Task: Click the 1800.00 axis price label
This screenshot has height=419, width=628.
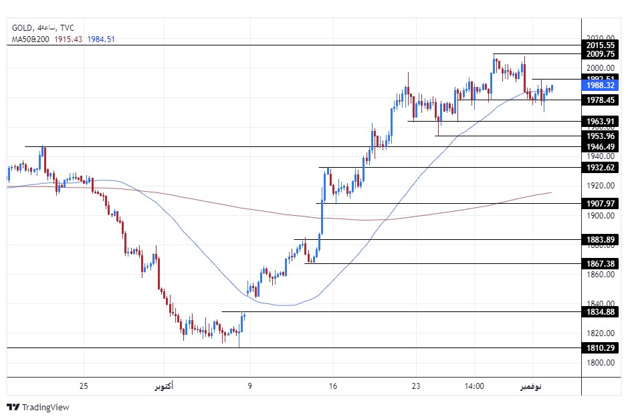Action: click(601, 363)
